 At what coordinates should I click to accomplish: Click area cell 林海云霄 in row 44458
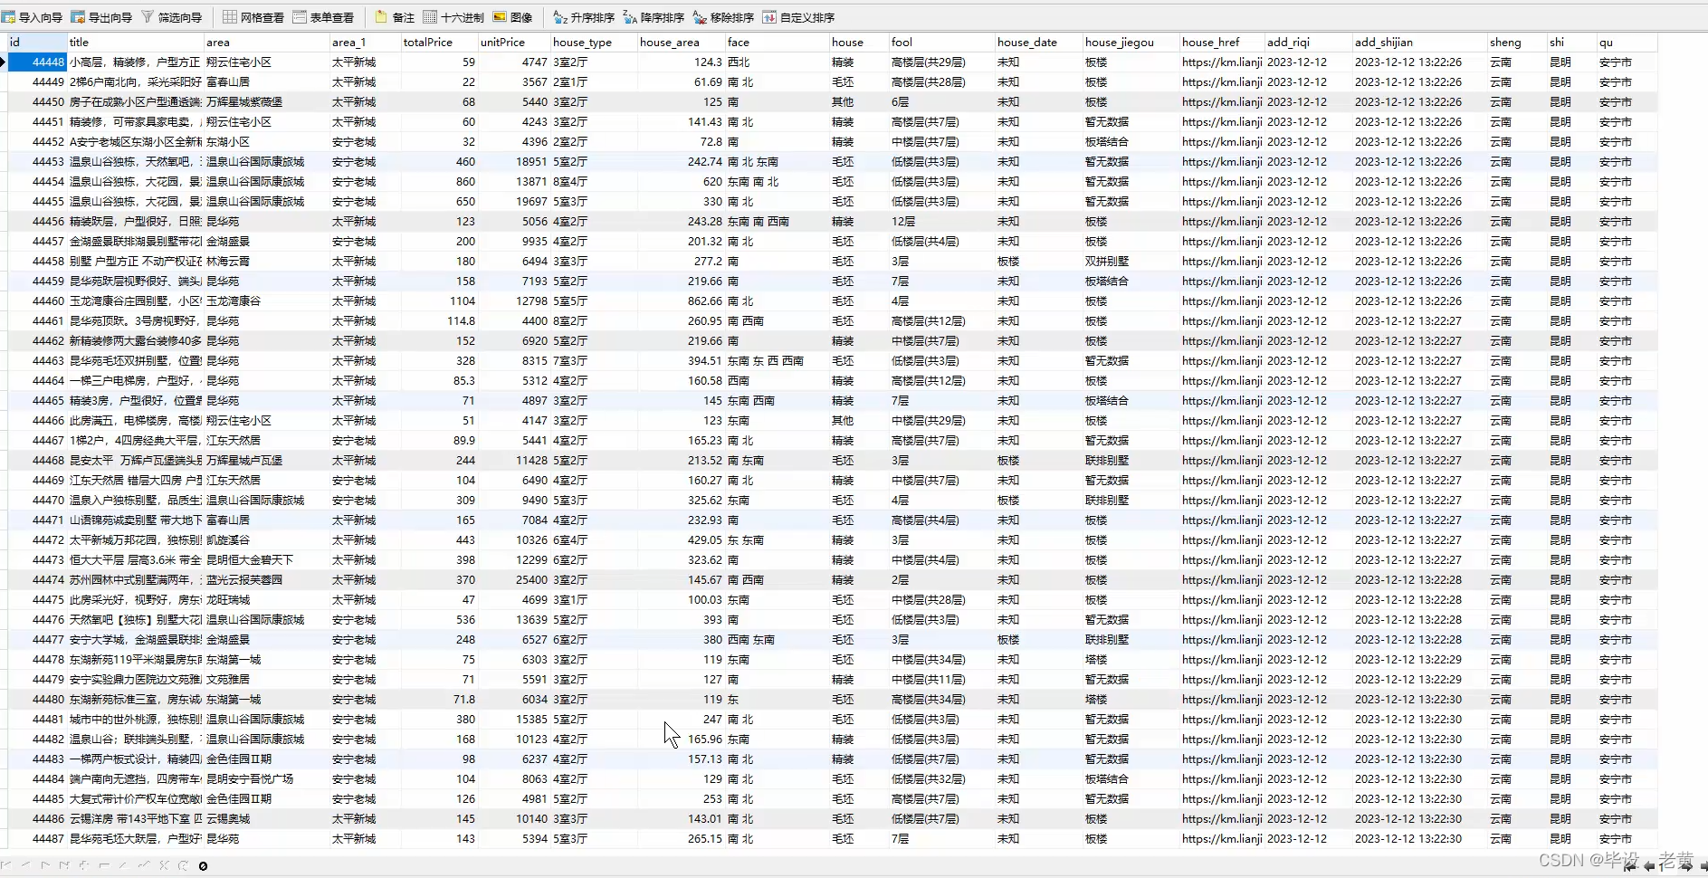[x=267, y=262]
